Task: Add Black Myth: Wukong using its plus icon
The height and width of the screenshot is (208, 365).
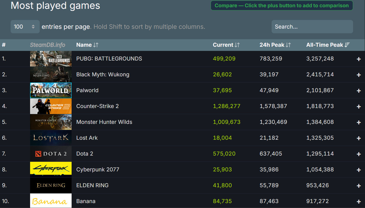Action: pos(359,75)
